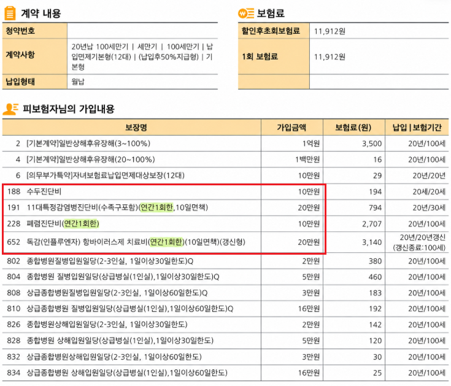Click premium value 3,140
Viewport: 451px width, 386px height.
(x=372, y=242)
